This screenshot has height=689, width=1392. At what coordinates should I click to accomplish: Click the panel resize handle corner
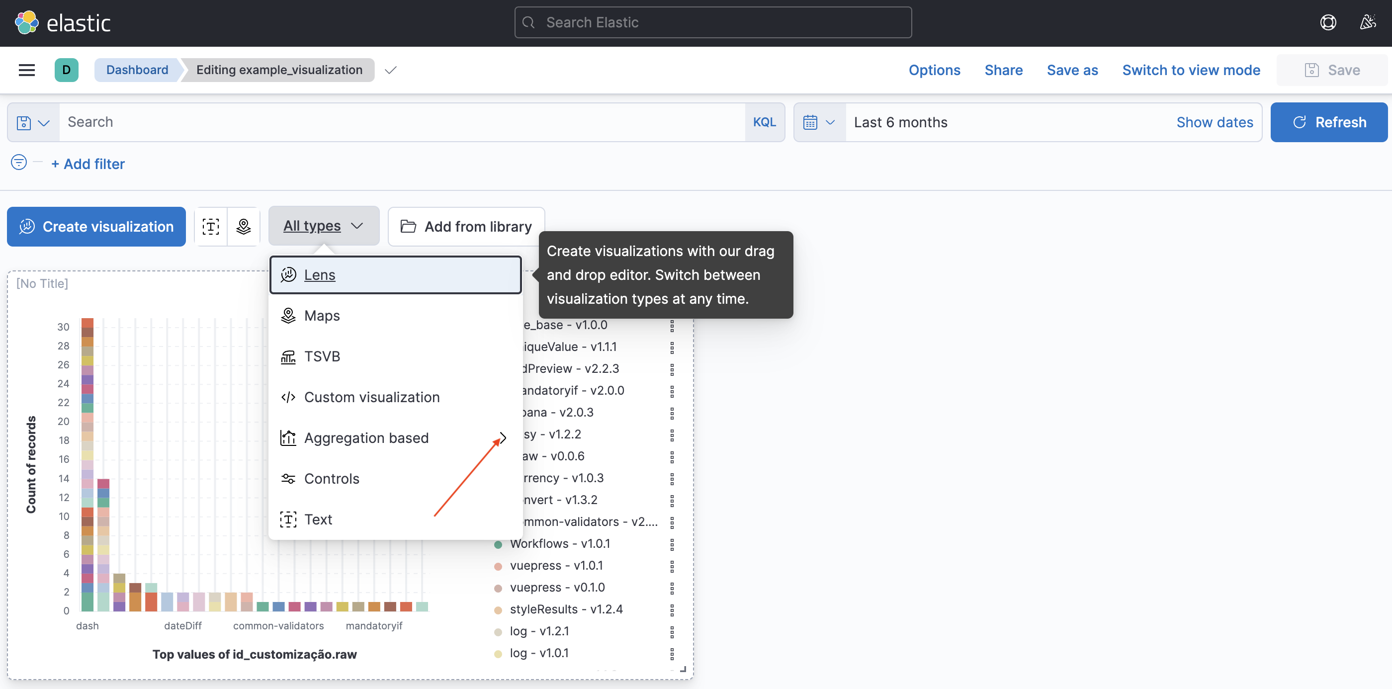coord(684,670)
